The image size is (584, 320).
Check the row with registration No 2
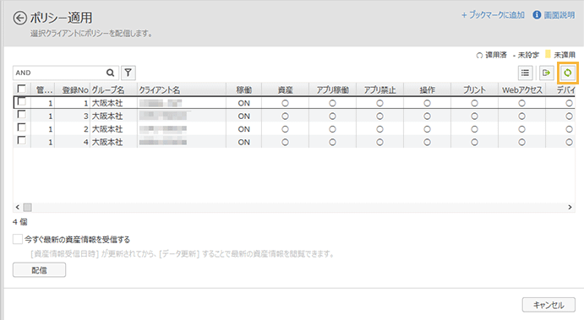(22, 127)
